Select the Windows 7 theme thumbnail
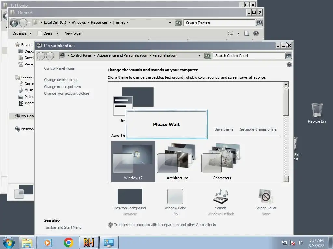The height and width of the screenshot is (249, 333). [133, 161]
